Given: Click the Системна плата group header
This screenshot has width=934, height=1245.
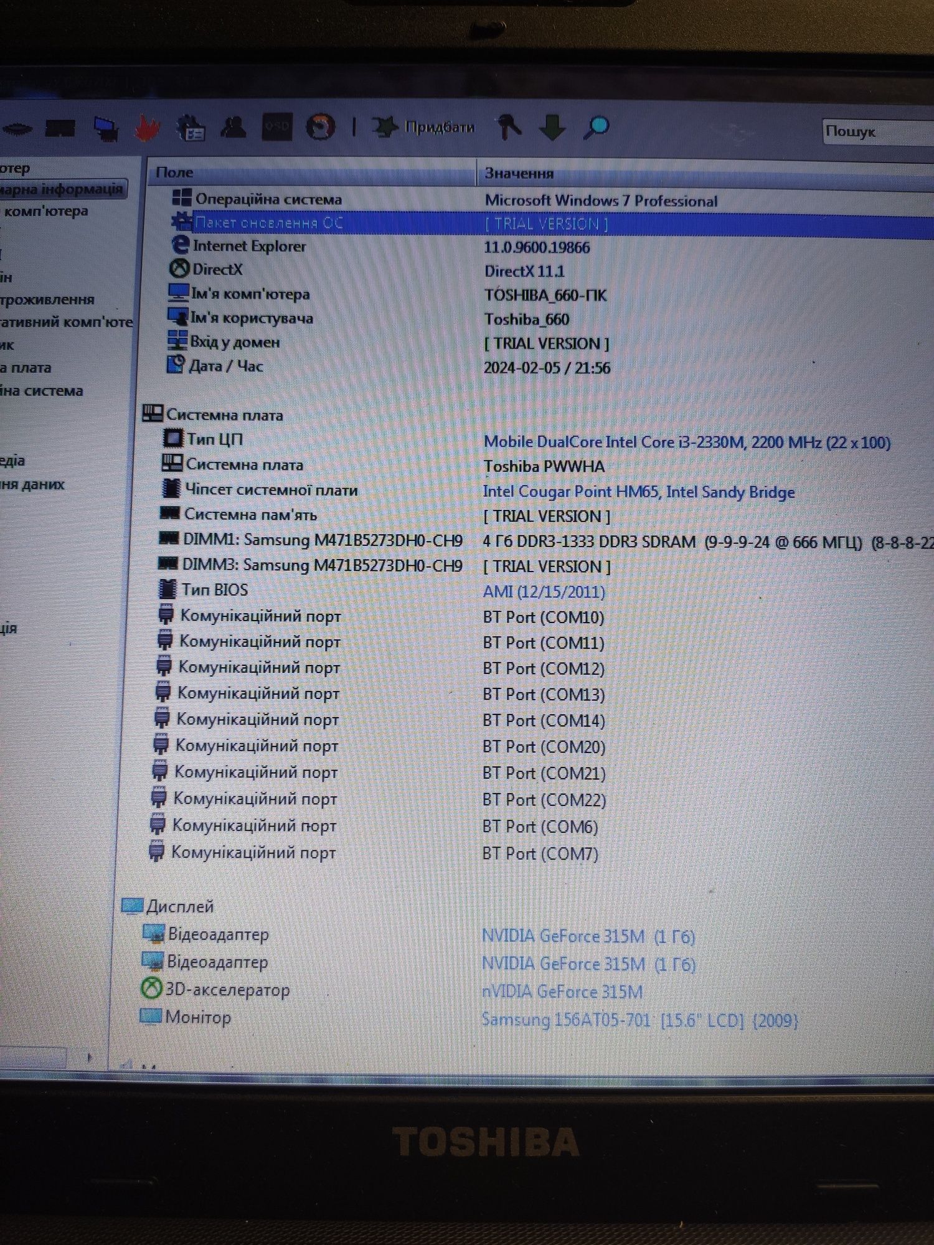Looking at the screenshot, I should point(213,415).
